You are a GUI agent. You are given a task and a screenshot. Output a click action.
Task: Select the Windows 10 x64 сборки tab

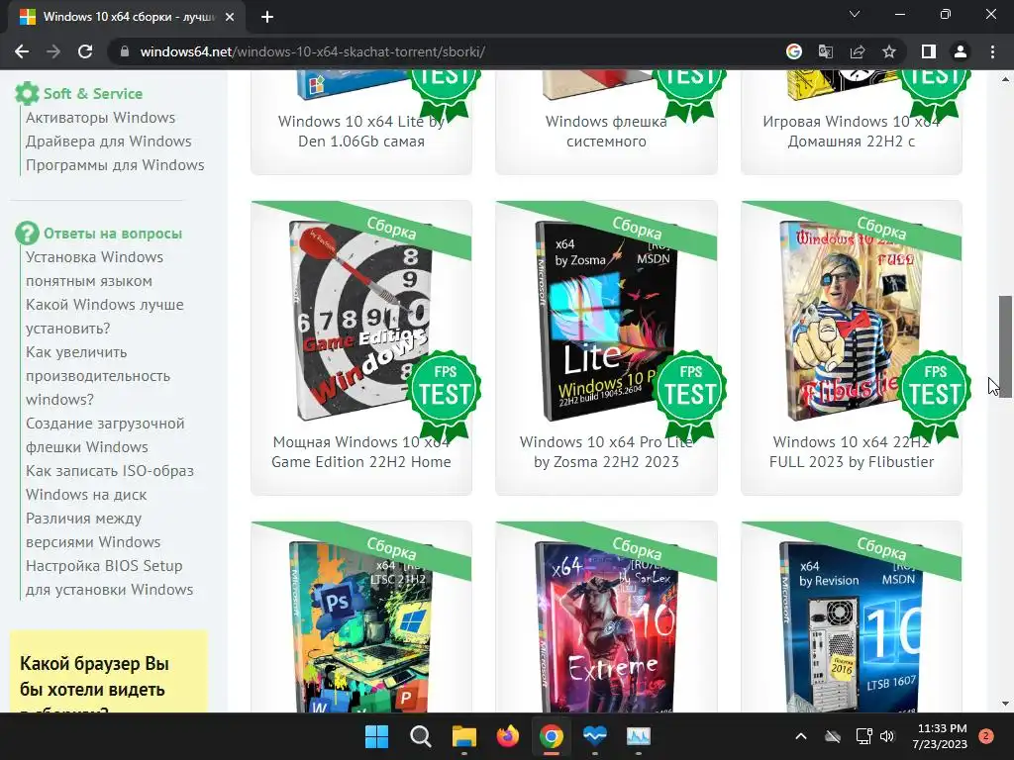coord(127,17)
